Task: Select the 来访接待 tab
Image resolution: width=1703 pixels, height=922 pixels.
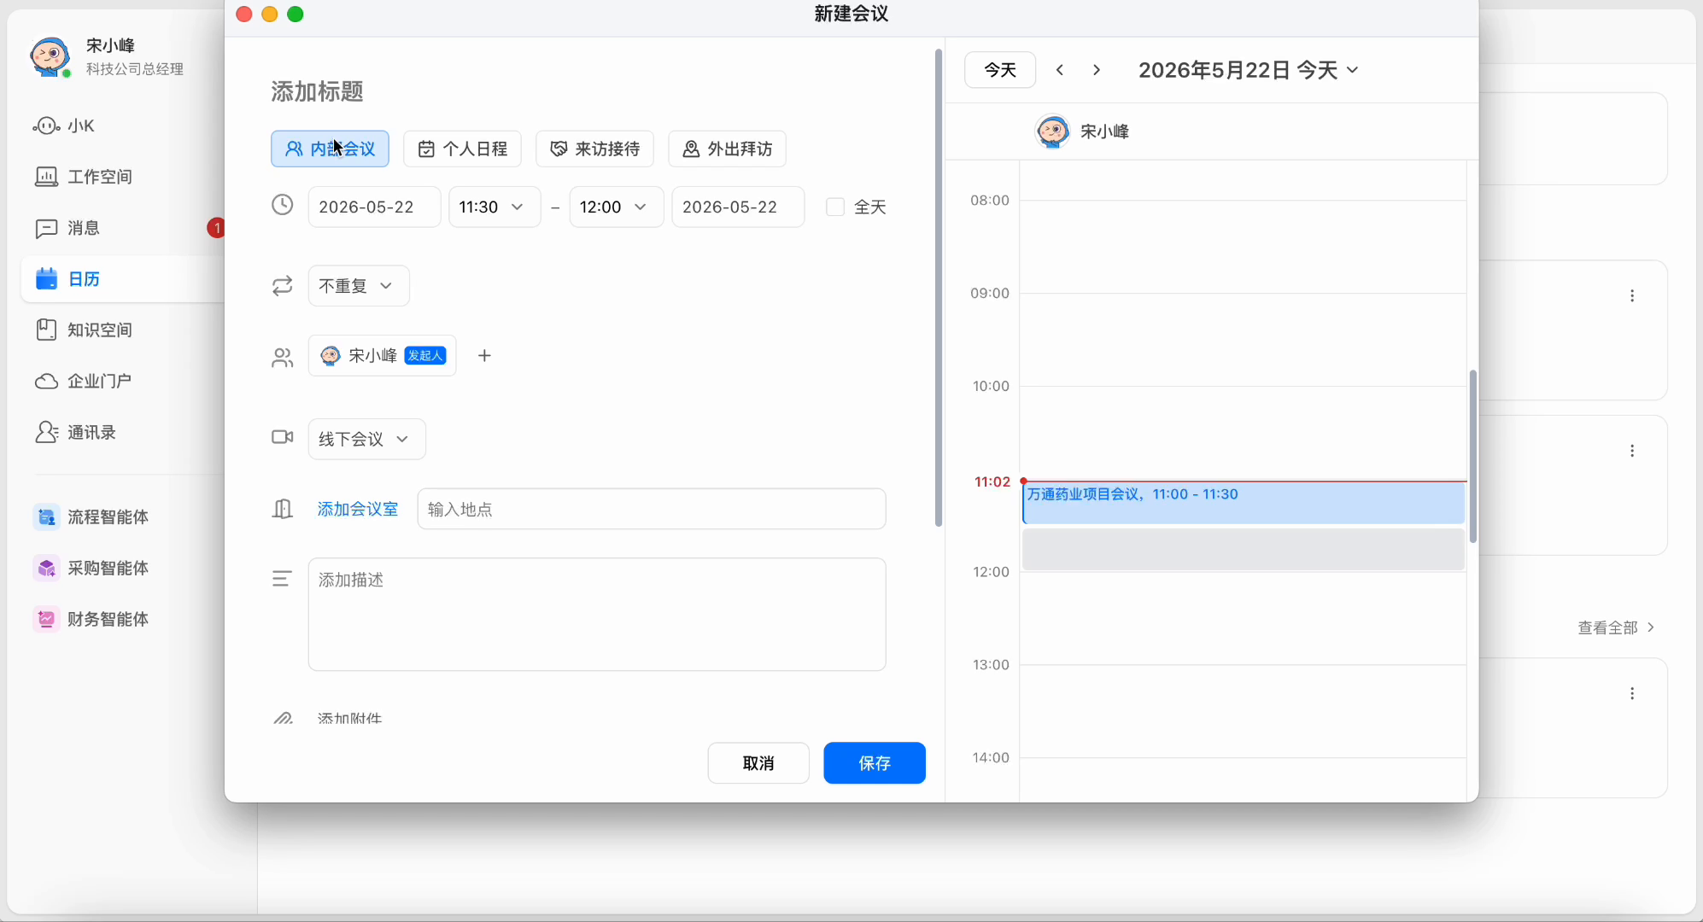Action: (594, 149)
